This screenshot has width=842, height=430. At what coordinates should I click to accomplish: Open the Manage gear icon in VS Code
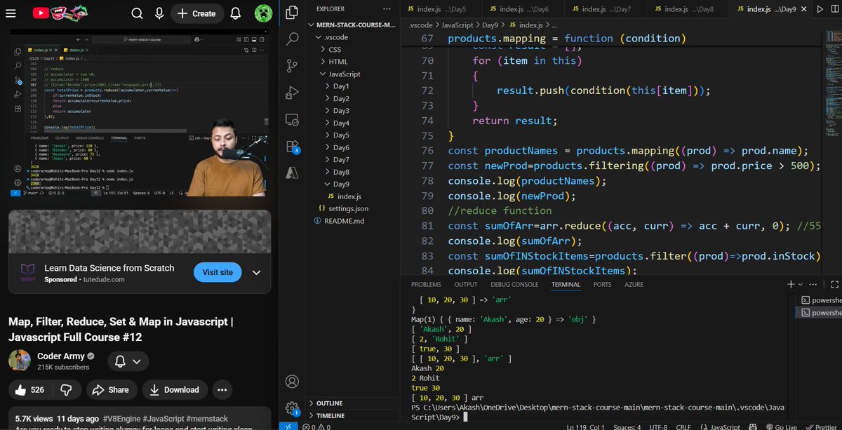[x=293, y=408]
